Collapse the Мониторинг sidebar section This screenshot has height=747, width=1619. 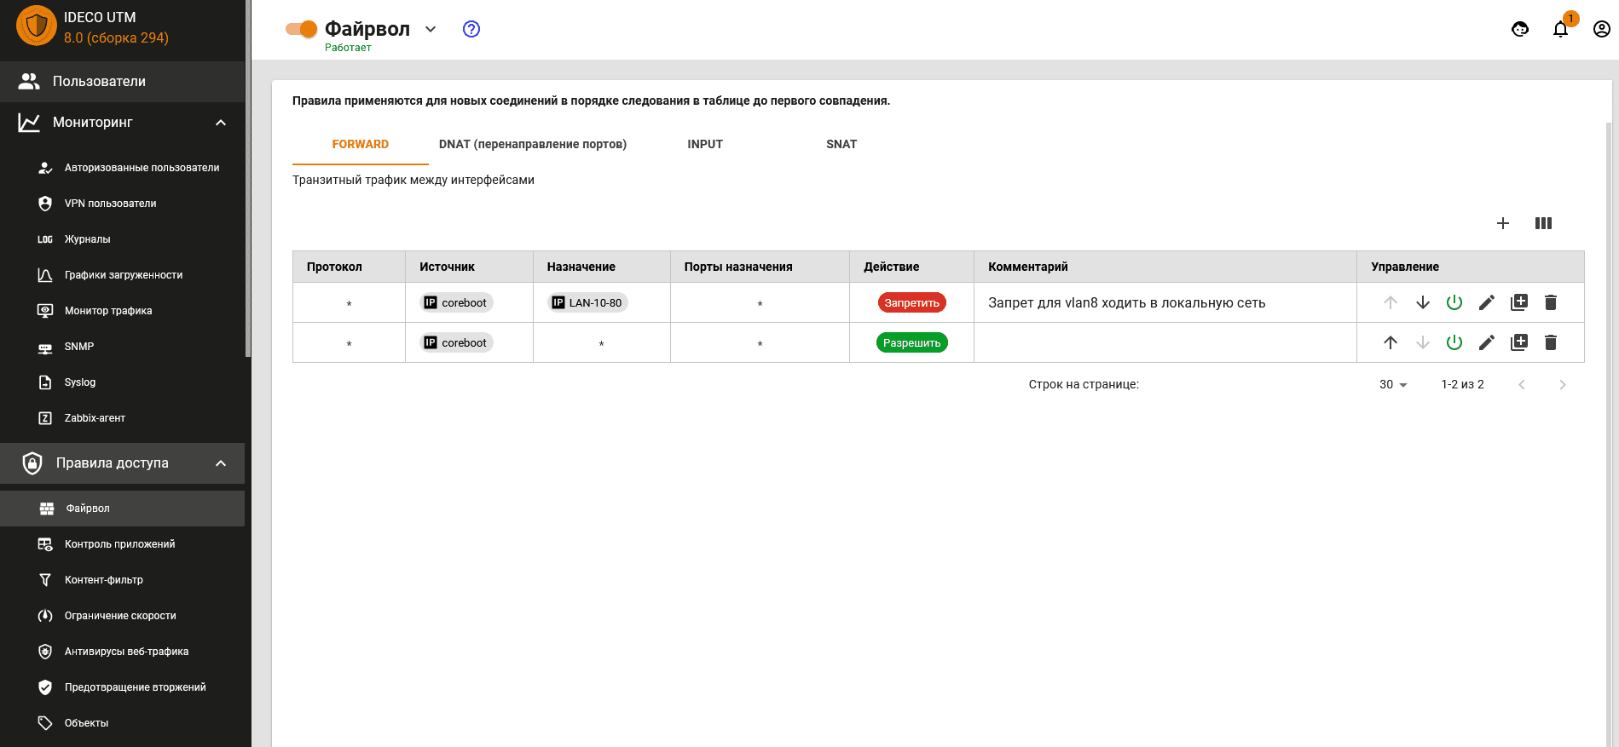pyautogui.click(x=221, y=123)
